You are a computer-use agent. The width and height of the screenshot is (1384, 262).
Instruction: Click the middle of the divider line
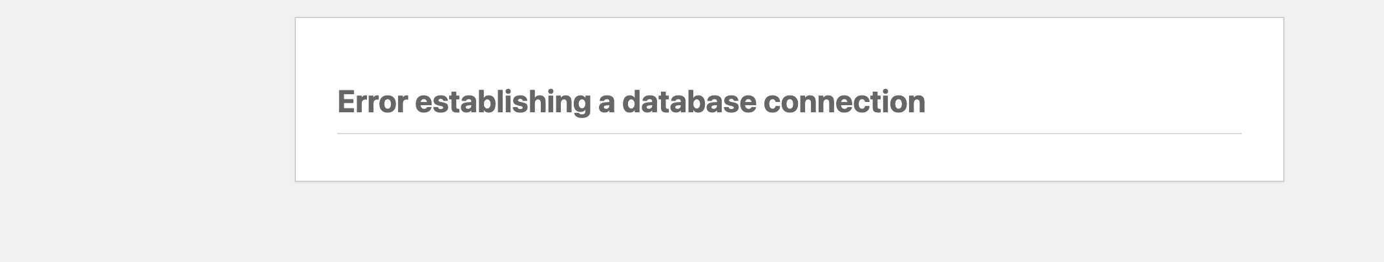[x=790, y=134]
